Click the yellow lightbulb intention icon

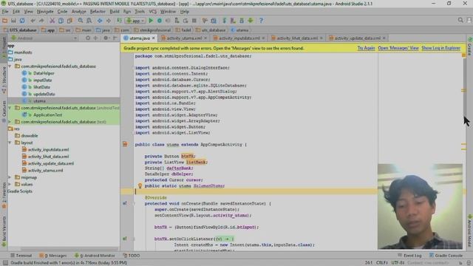[x=140, y=185]
